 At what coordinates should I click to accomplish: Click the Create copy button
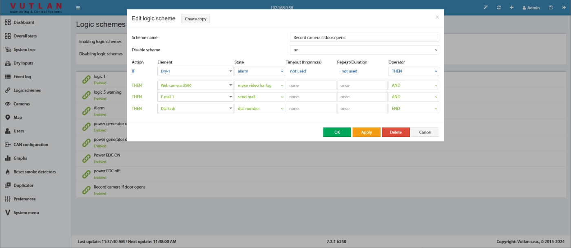pos(195,18)
